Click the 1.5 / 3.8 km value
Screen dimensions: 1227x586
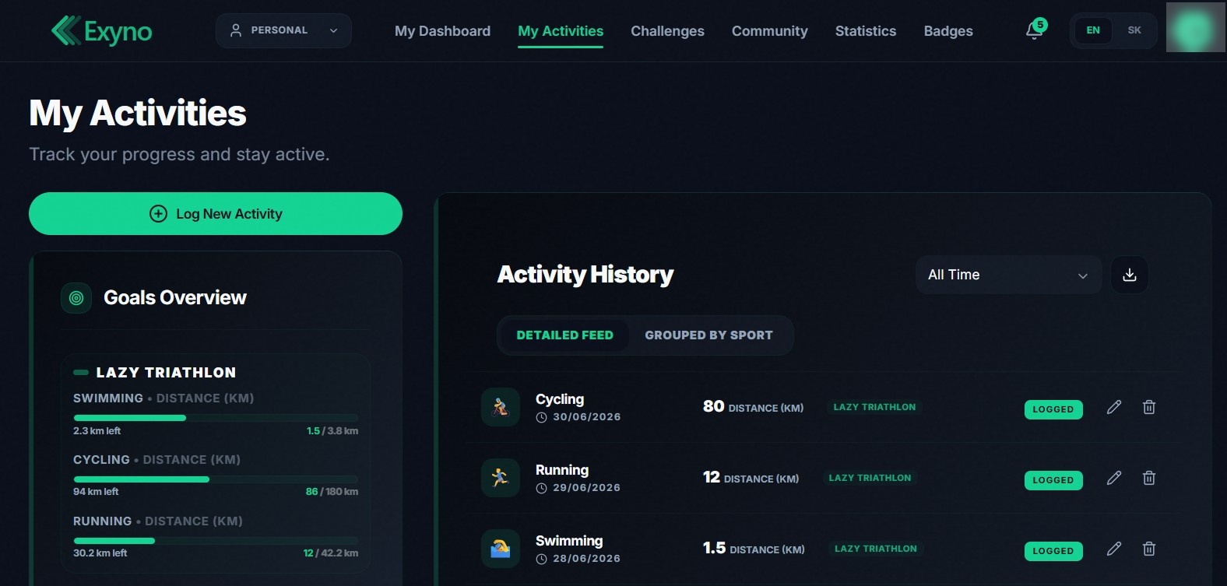(332, 431)
